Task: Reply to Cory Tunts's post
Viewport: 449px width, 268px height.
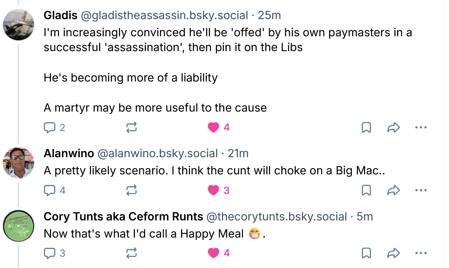Action: click(50, 253)
